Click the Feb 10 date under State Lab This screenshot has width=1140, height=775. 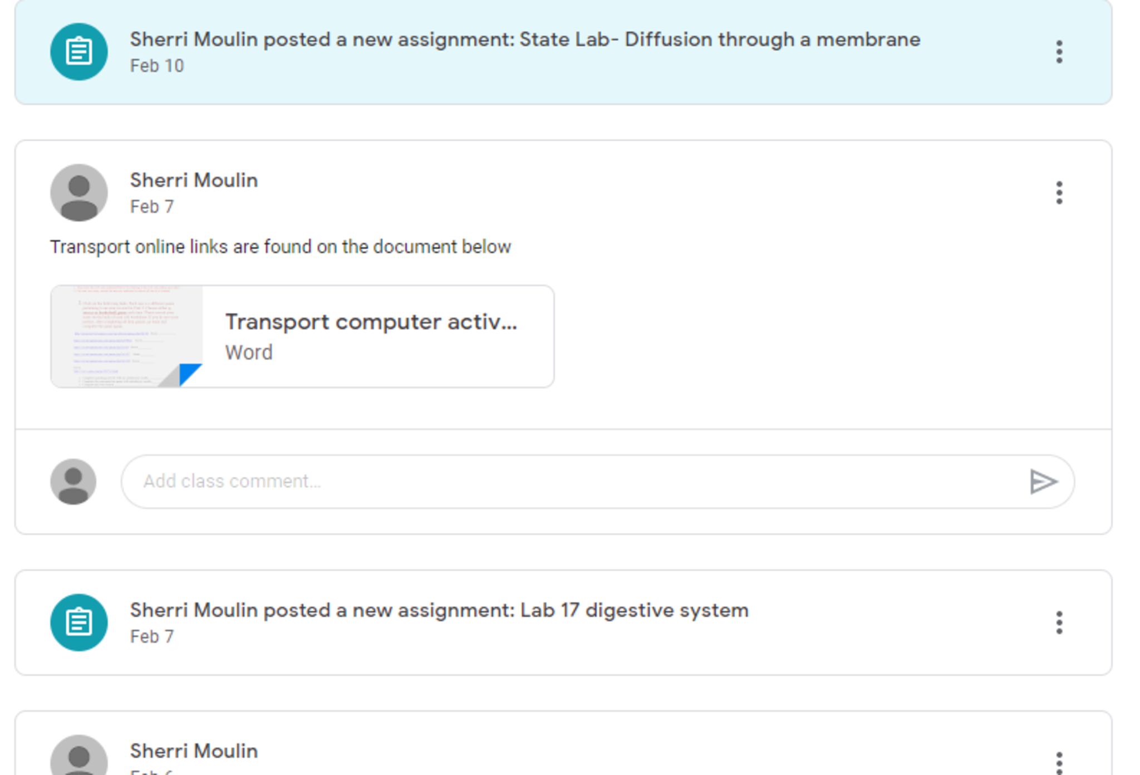click(x=156, y=66)
